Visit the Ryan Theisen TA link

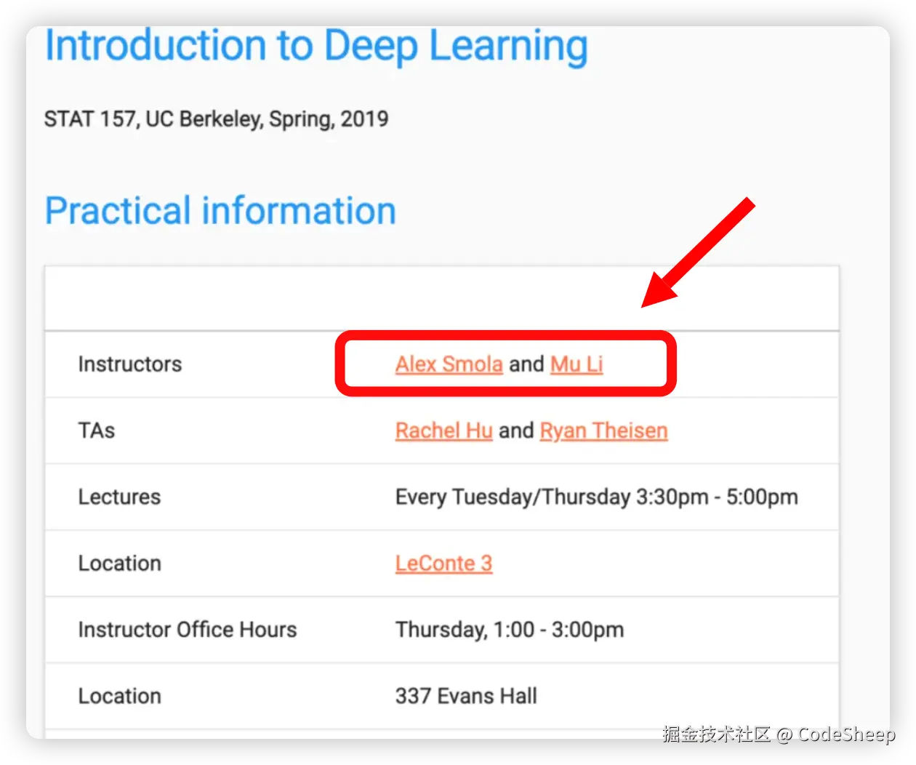click(x=603, y=430)
